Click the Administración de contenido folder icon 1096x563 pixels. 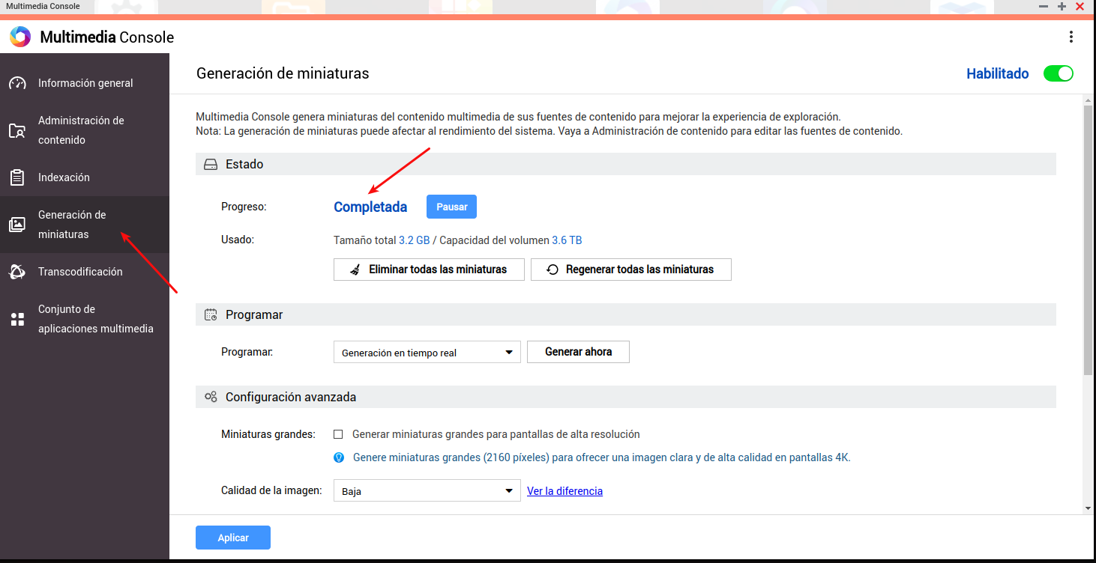pos(17,131)
